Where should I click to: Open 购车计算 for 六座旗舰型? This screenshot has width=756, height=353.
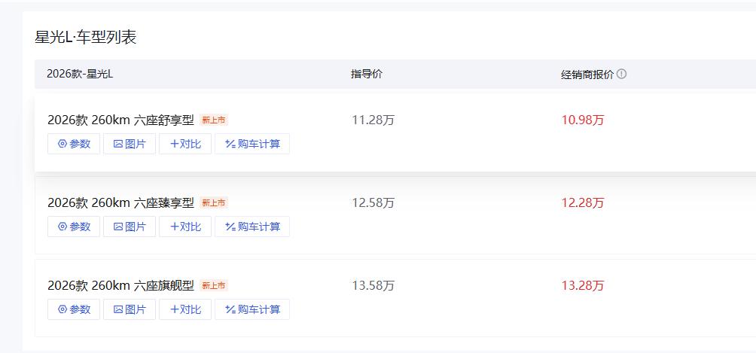(x=252, y=309)
